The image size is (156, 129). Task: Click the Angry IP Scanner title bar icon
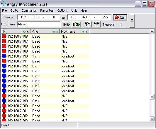[4, 4]
